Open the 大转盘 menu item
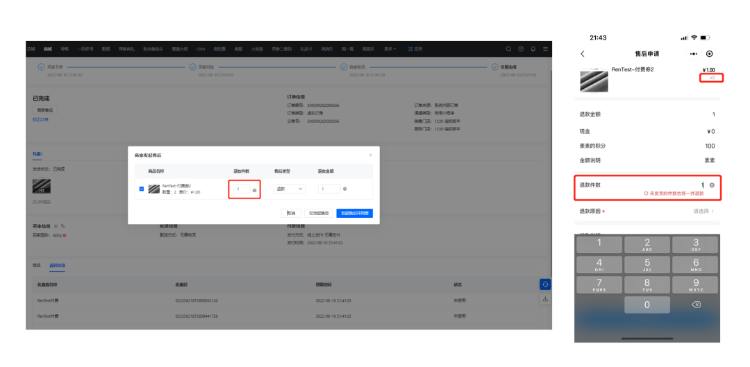This screenshot has width=750, height=367. coord(257,49)
